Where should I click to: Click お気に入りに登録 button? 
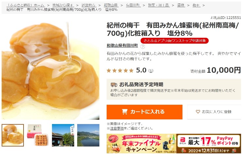coord(214,112)
